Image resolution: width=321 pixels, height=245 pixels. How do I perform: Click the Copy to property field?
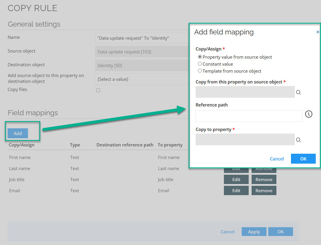click(x=245, y=139)
